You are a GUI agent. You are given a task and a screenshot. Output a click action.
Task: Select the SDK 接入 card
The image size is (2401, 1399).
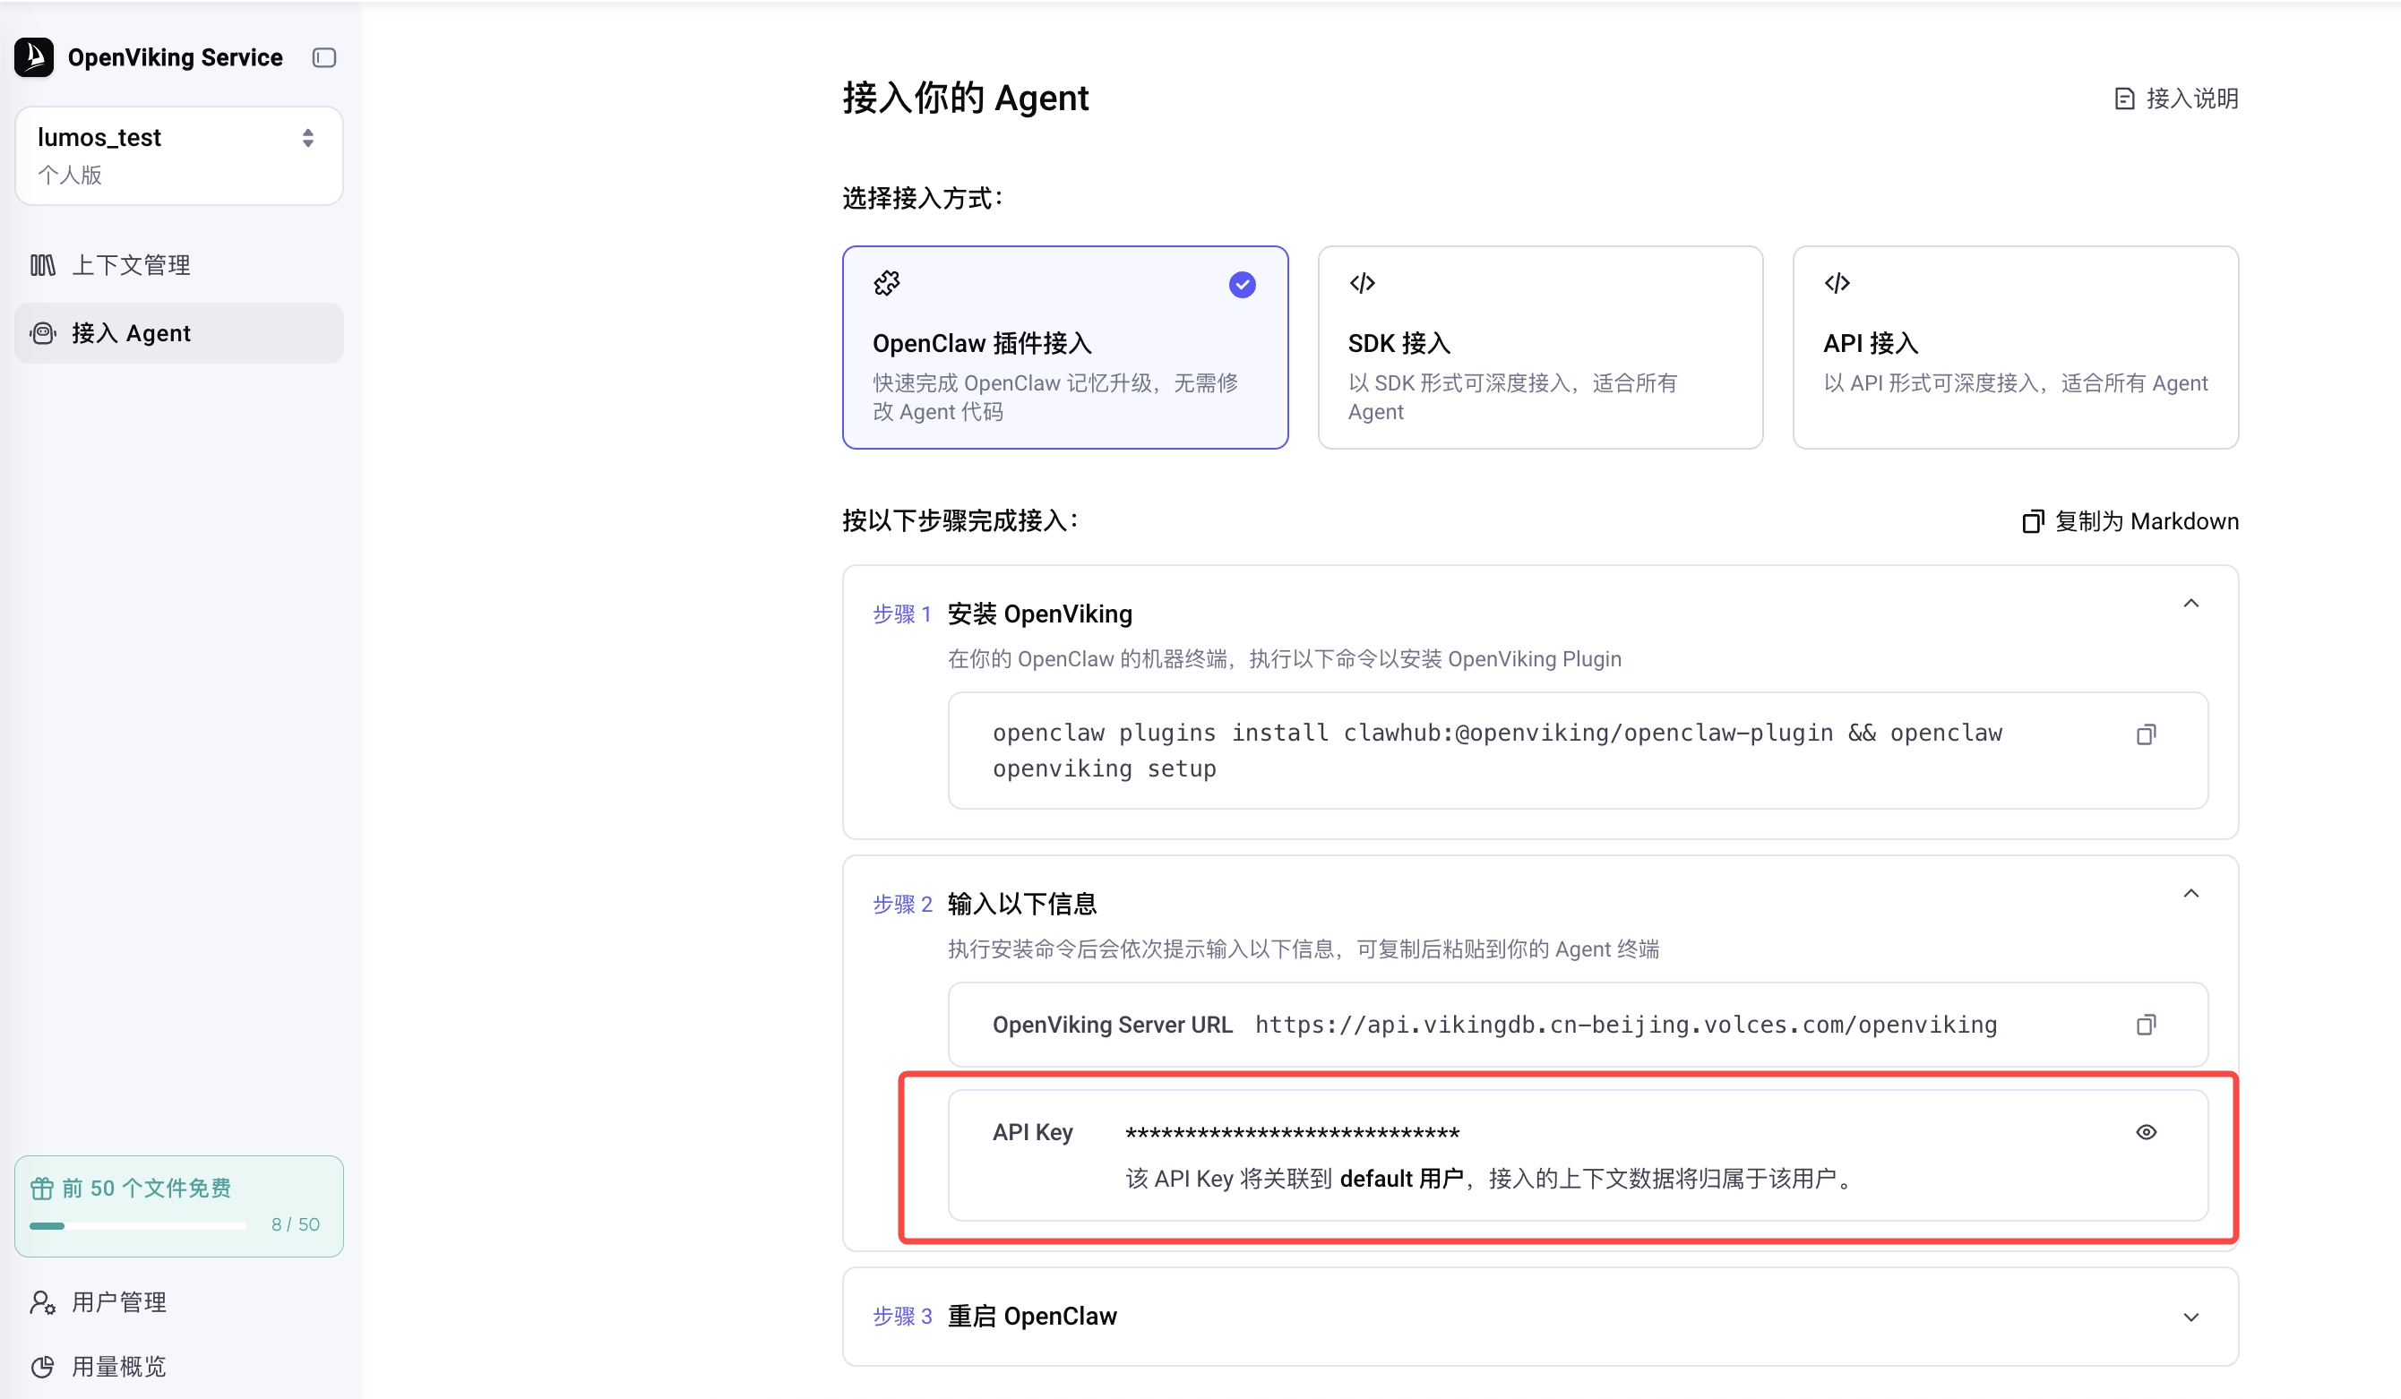(x=1541, y=348)
